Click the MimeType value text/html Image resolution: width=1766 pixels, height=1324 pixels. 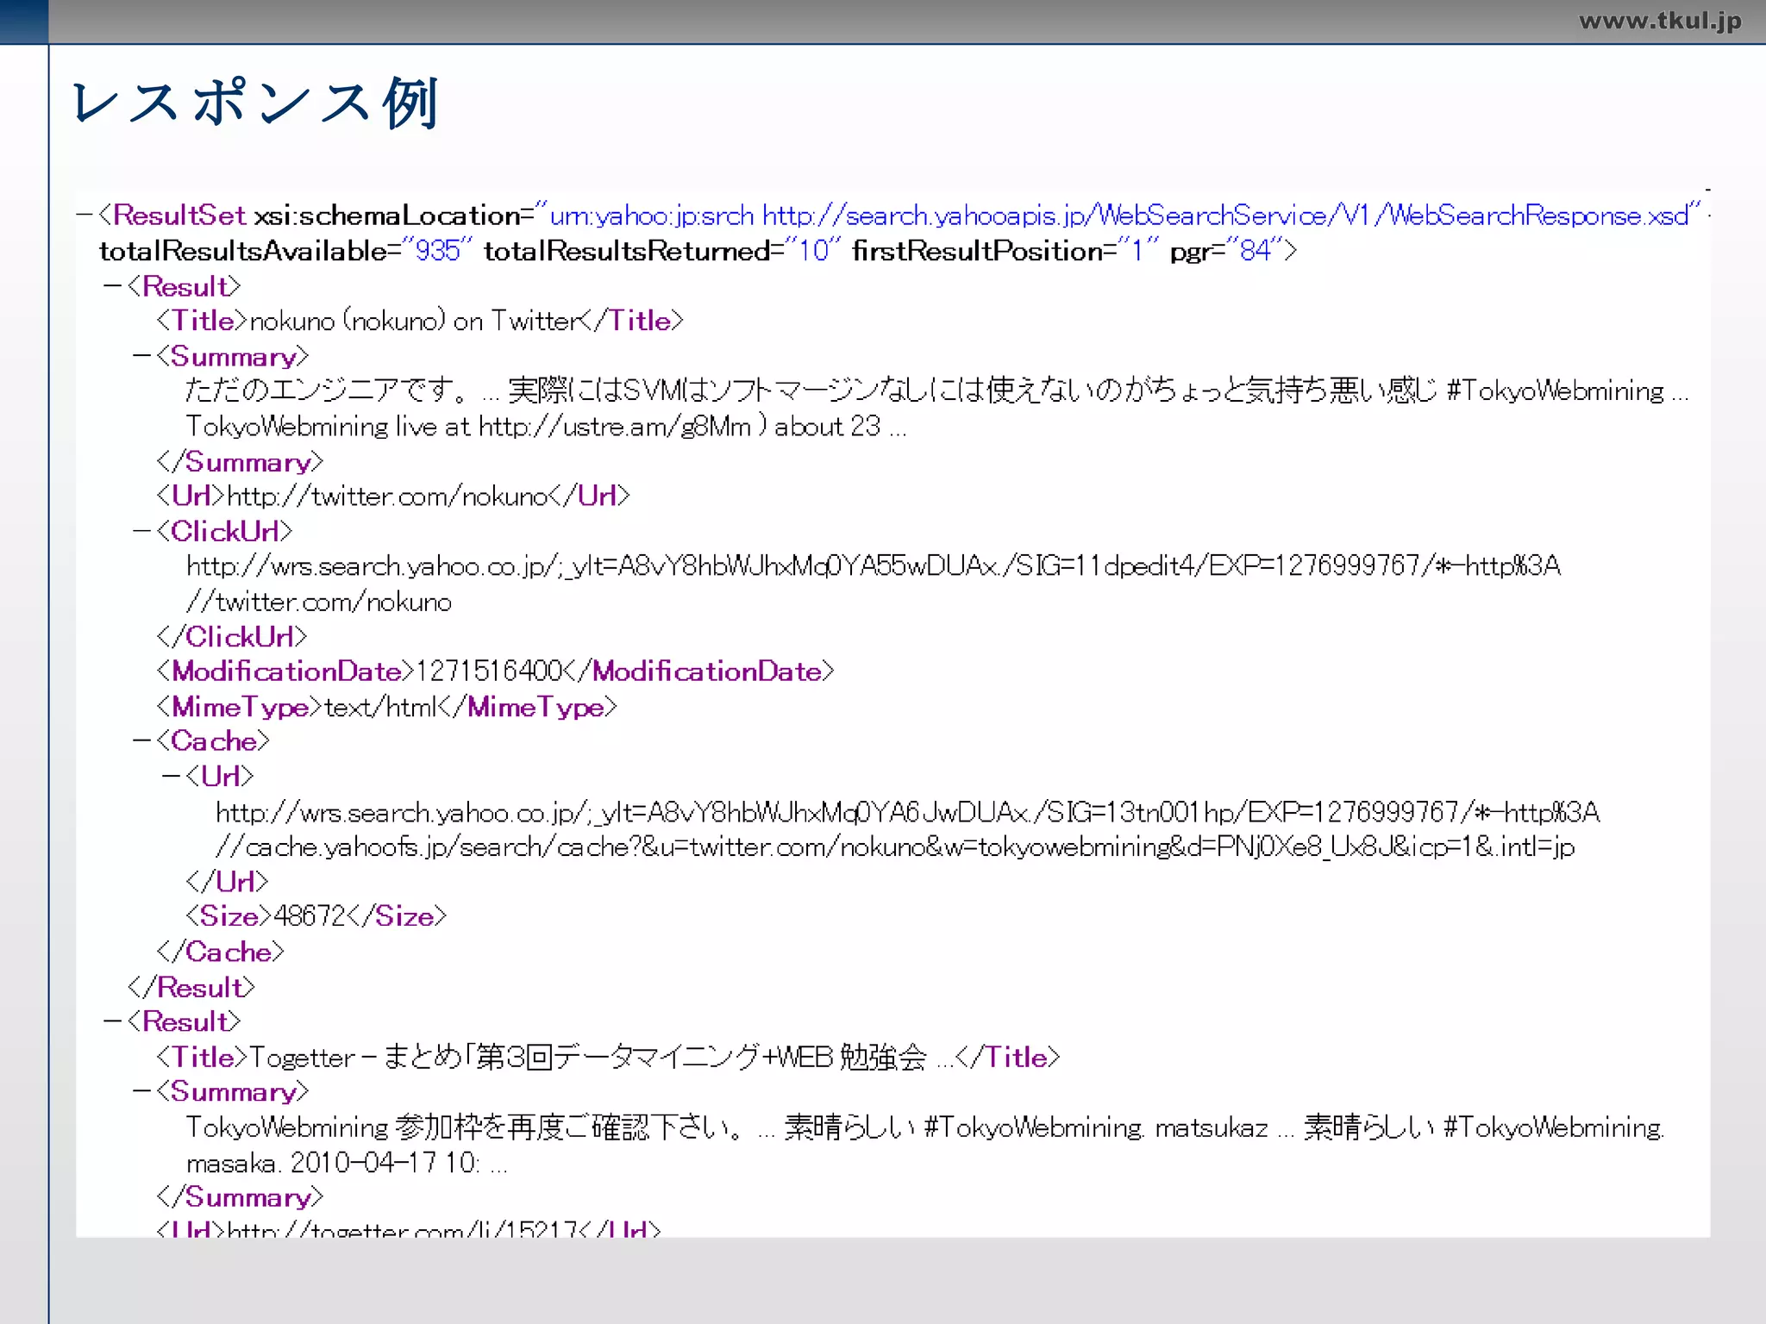point(381,707)
